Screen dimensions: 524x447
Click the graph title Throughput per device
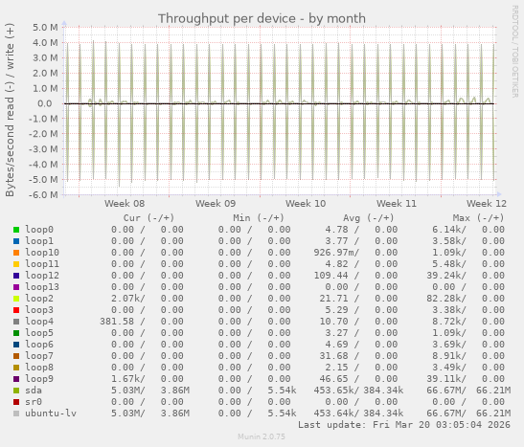(x=262, y=18)
